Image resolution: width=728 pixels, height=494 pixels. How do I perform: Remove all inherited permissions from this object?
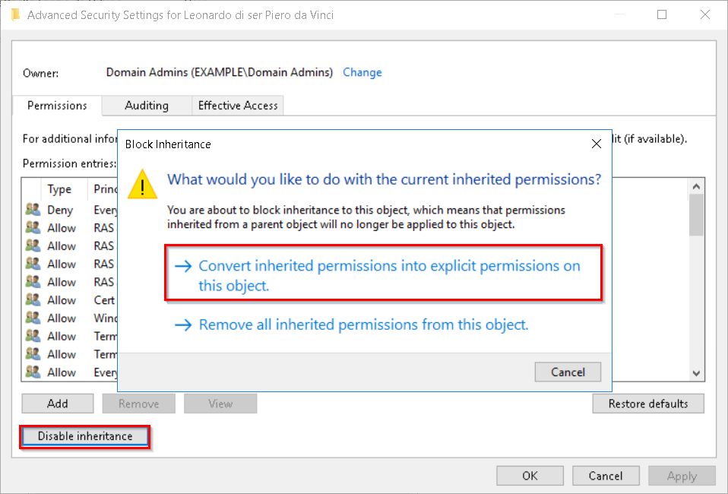pos(363,325)
